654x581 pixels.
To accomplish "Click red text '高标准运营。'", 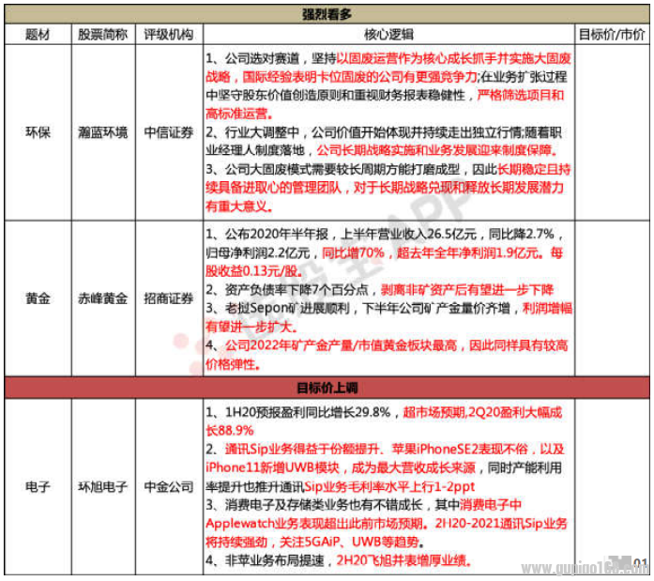I will tap(239, 114).
